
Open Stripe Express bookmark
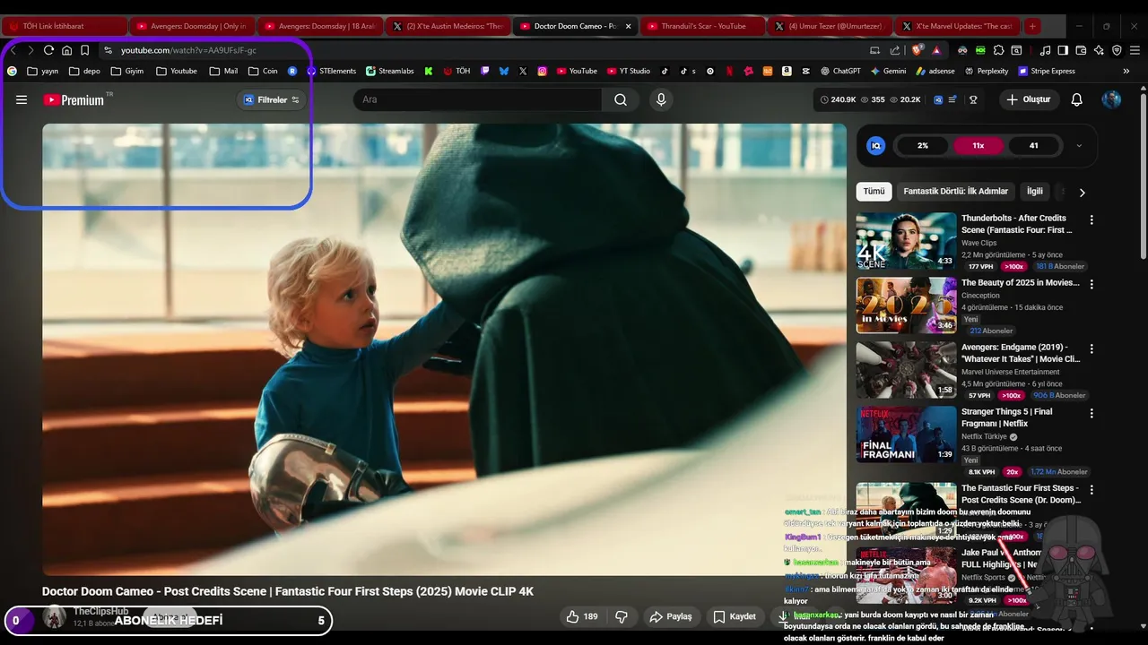pyautogui.click(x=1046, y=71)
